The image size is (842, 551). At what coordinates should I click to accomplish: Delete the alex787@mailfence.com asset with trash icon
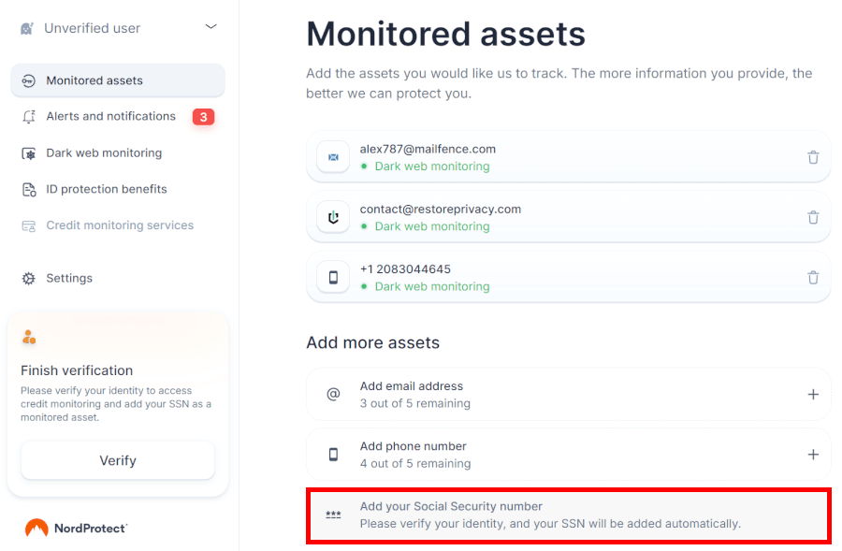(x=813, y=157)
